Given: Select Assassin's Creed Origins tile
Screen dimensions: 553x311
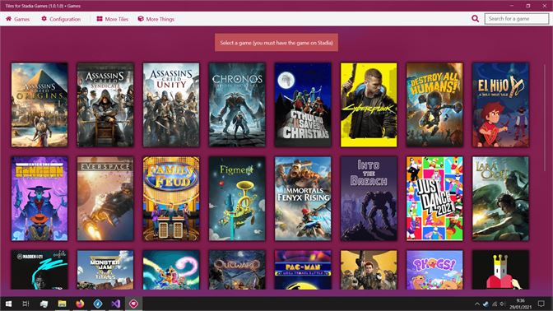Looking at the screenshot, I should click(39, 104).
